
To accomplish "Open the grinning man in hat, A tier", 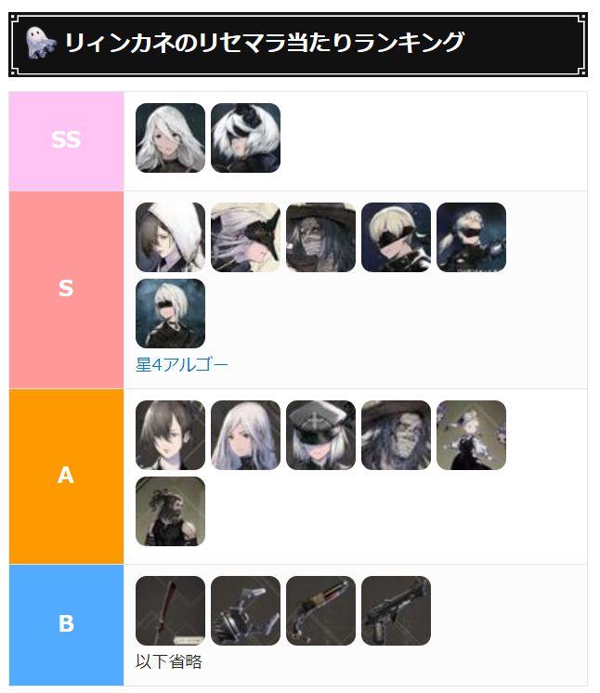I will [396, 436].
